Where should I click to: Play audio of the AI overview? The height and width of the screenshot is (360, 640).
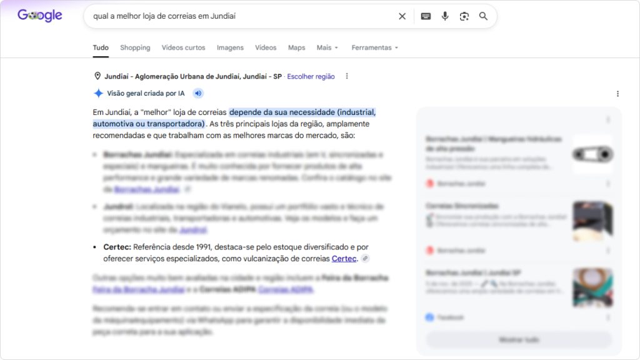click(198, 93)
